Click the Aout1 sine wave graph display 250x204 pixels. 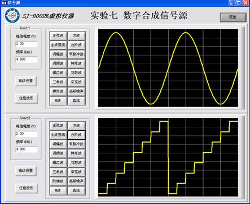168,68
